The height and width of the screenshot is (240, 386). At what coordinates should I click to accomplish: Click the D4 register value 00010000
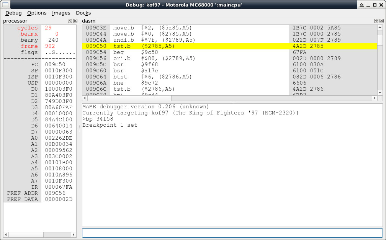click(59, 113)
